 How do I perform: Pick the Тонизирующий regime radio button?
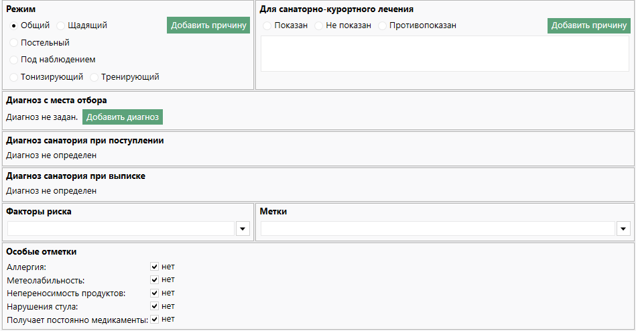coord(13,76)
